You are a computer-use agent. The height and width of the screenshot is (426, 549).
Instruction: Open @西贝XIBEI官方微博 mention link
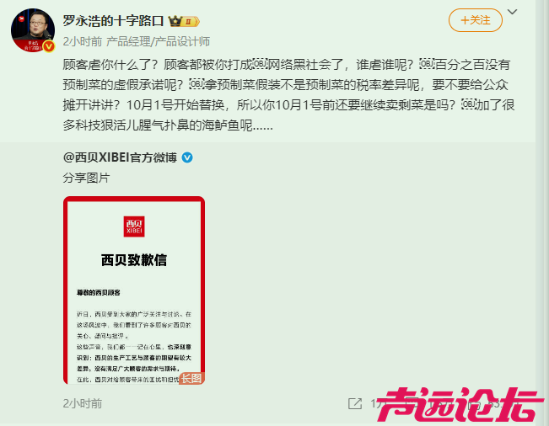pyautogui.click(x=120, y=157)
